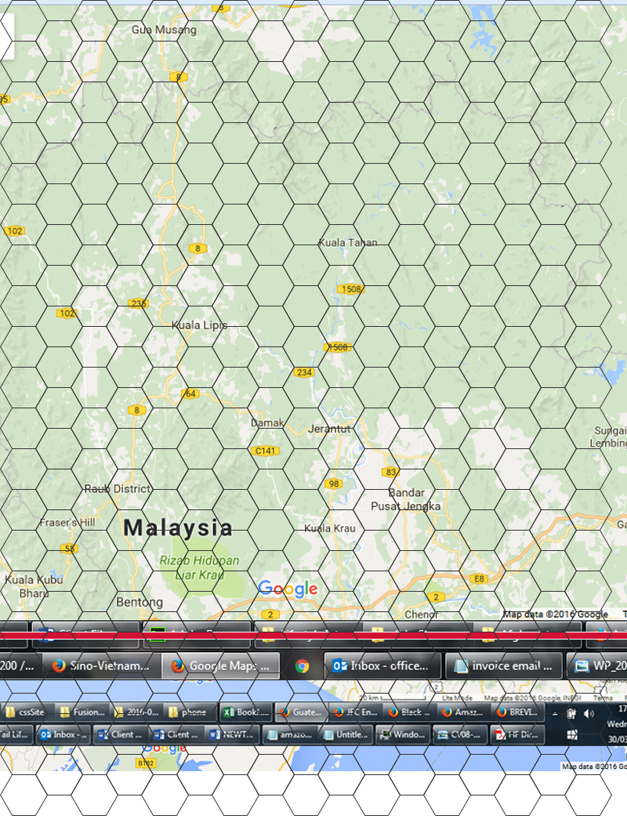Click the road 98 shield
Image resolution: width=627 pixels, height=819 pixels.
coord(334,484)
